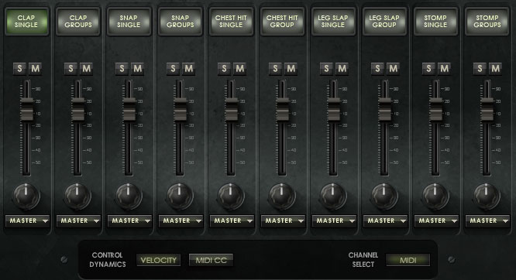
Task: Select the Chest Hit Single channel button
Action: (231, 22)
